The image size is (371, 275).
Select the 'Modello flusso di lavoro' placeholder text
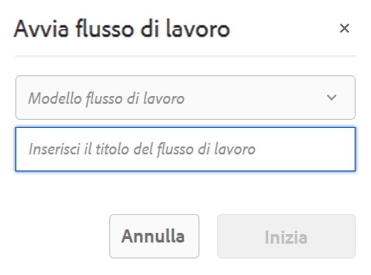coord(106,98)
